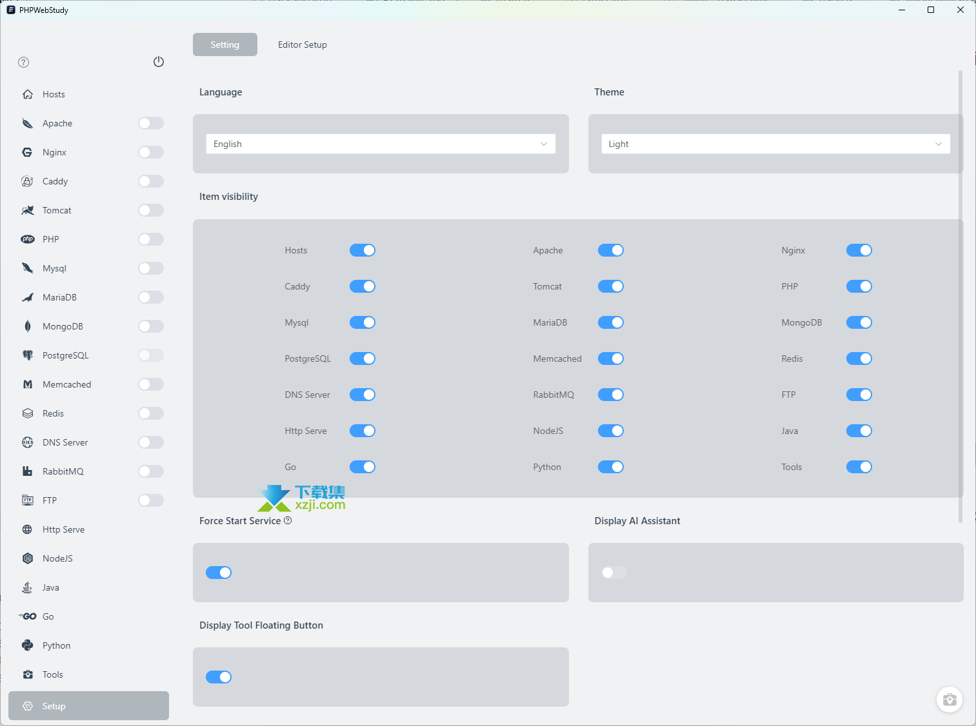Click the Tomcat cat icon
Image resolution: width=976 pixels, height=726 pixels.
(28, 210)
